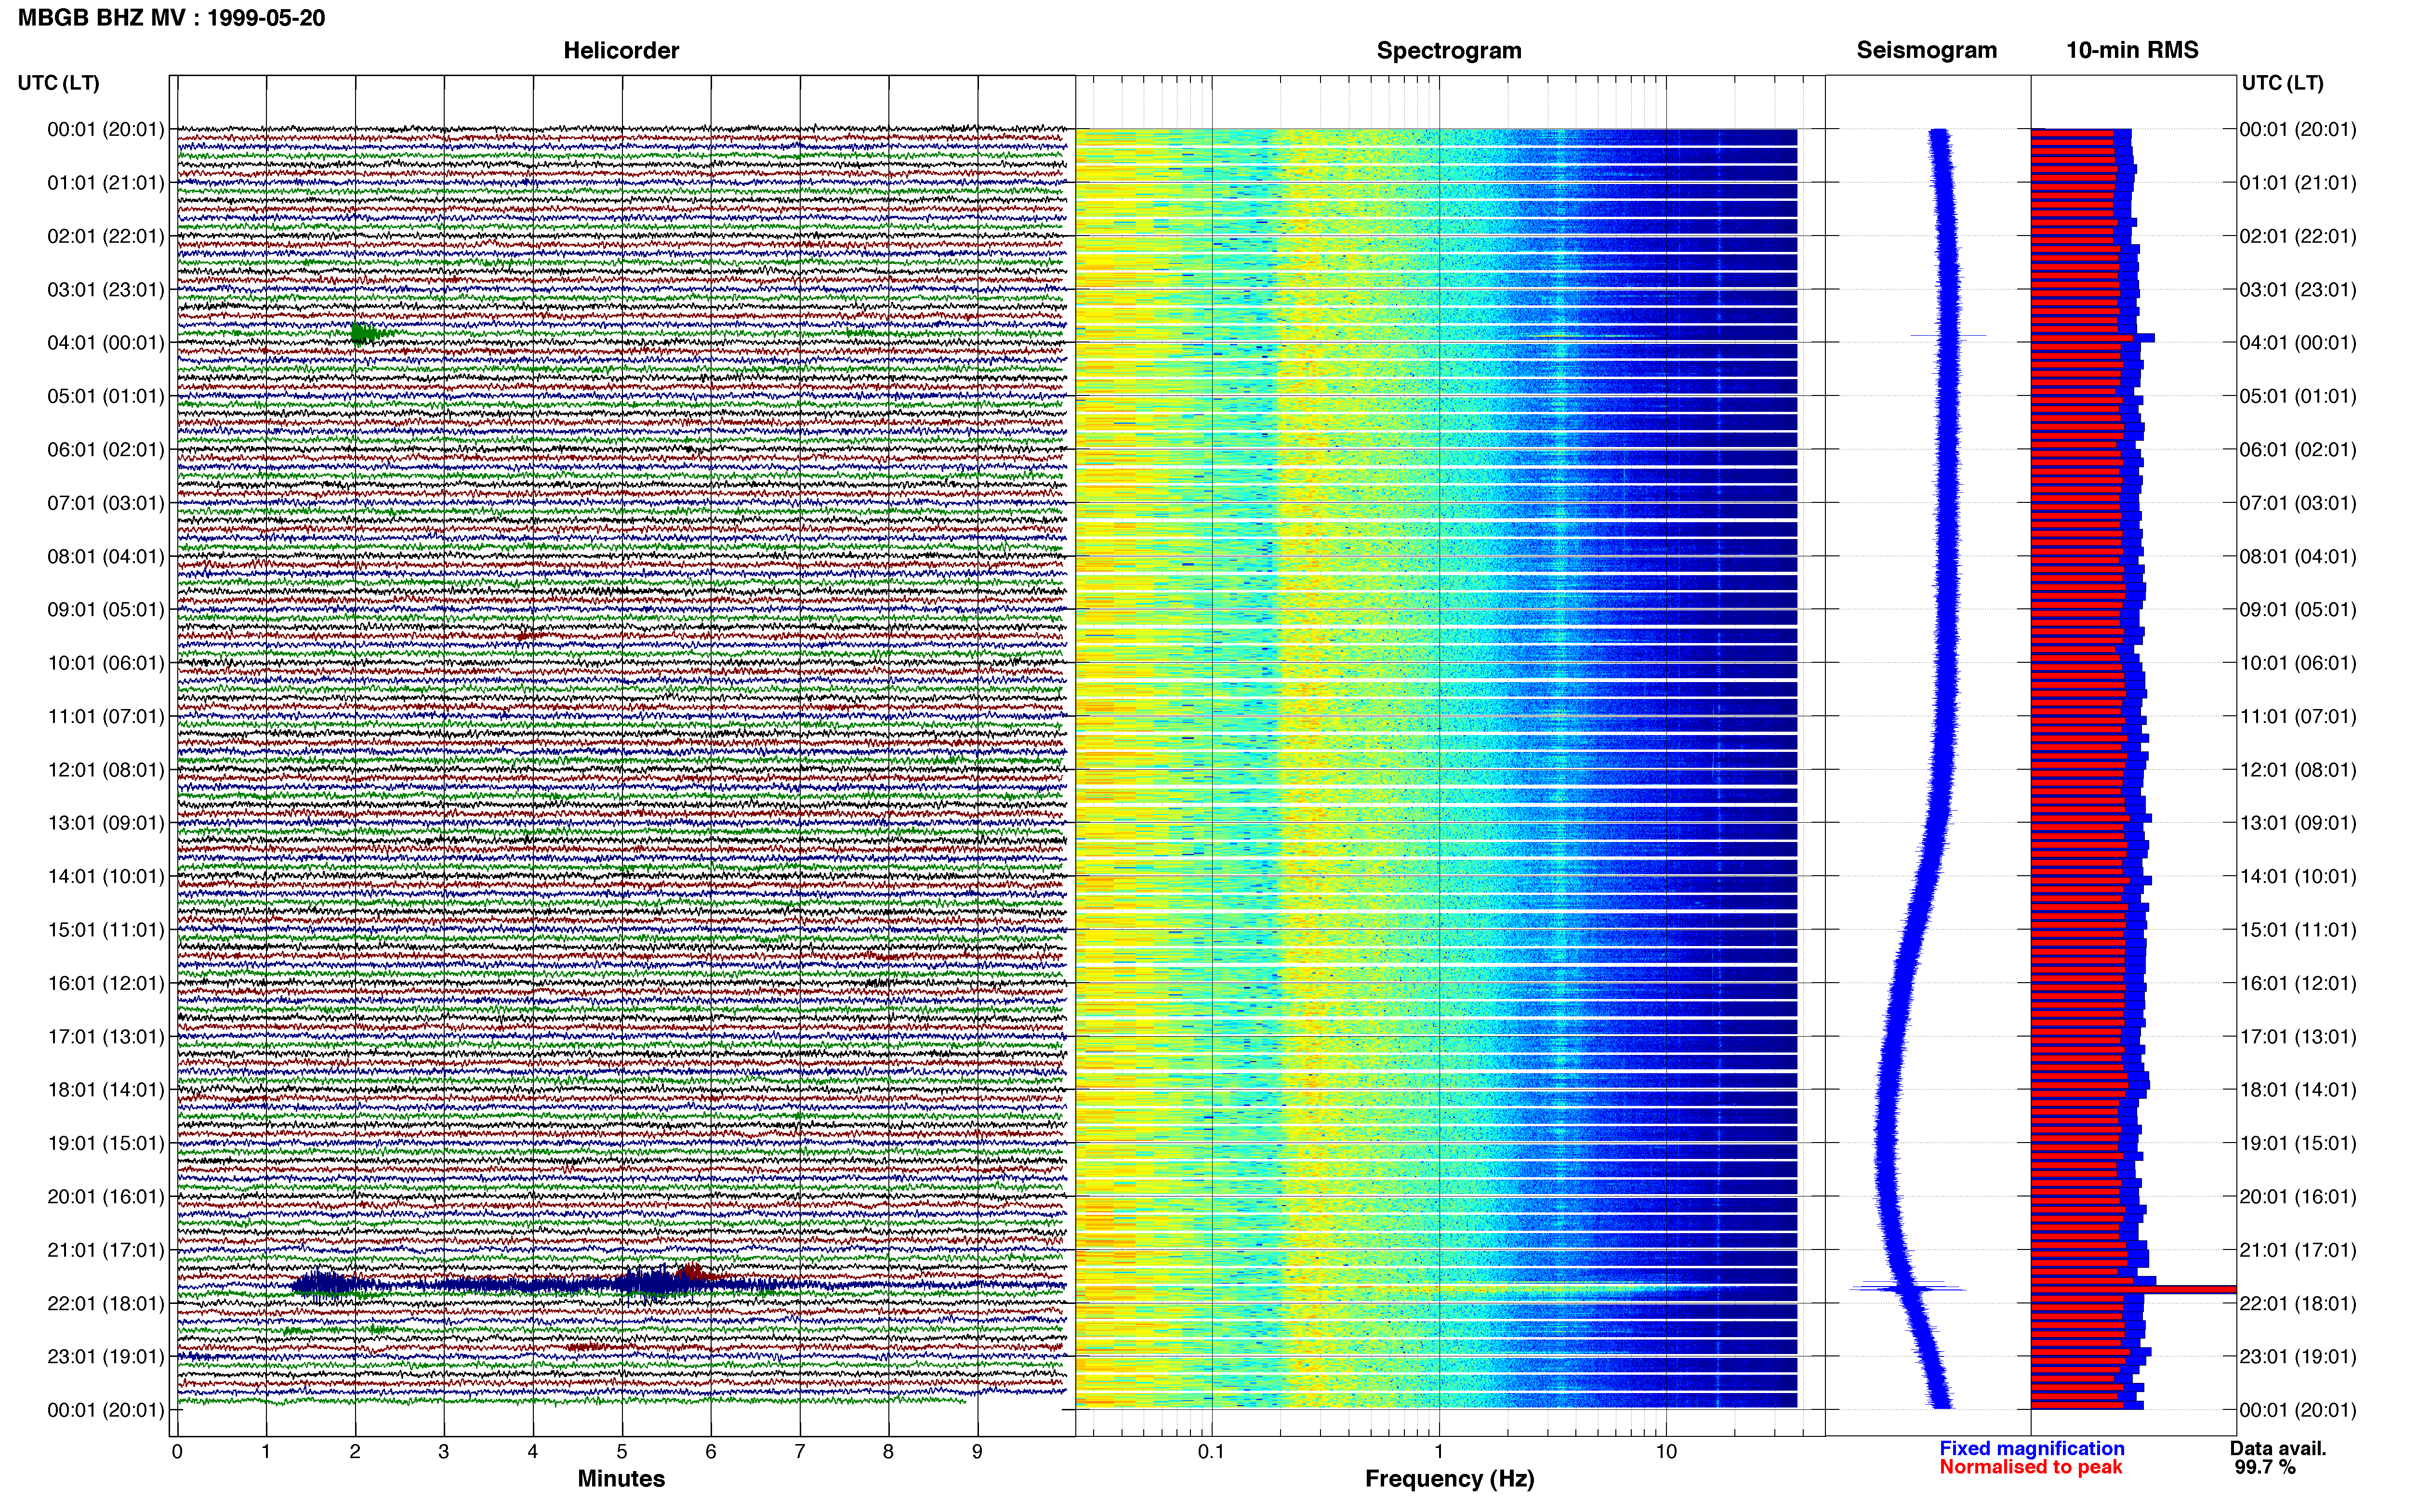
Task: Click the 'Data avail.' label
Action: coord(2278,1448)
